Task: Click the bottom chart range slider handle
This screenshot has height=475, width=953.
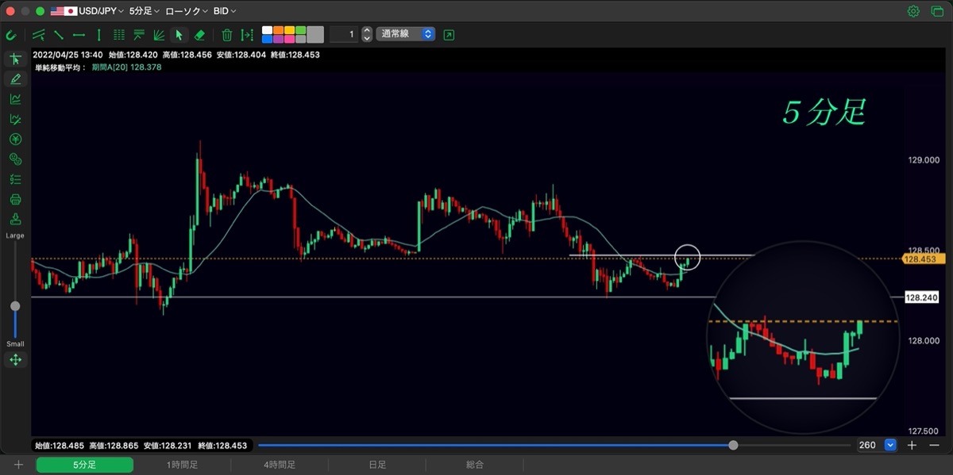Action: [733, 446]
